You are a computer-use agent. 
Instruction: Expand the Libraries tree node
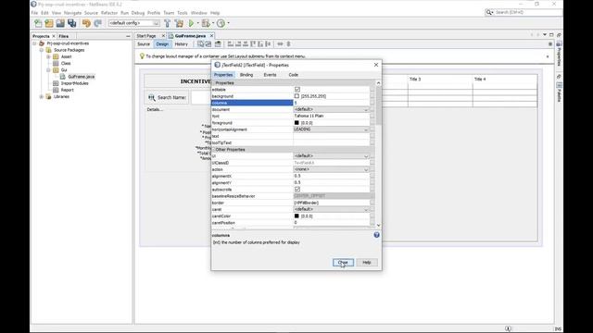tap(42, 96)
